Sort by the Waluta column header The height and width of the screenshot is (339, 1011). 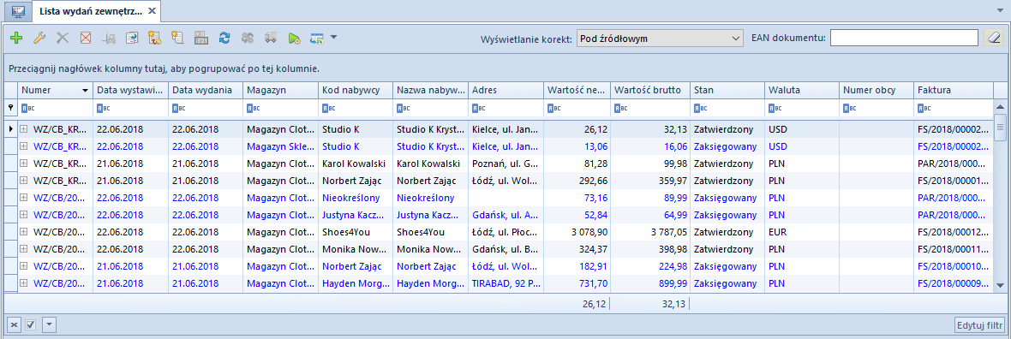[x=802, y=90]
